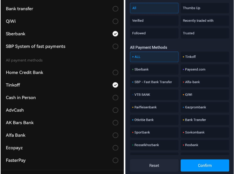The width and height of the screenshot is (234, 174).
Task: Select Cash in Person option
Action: 115,98
